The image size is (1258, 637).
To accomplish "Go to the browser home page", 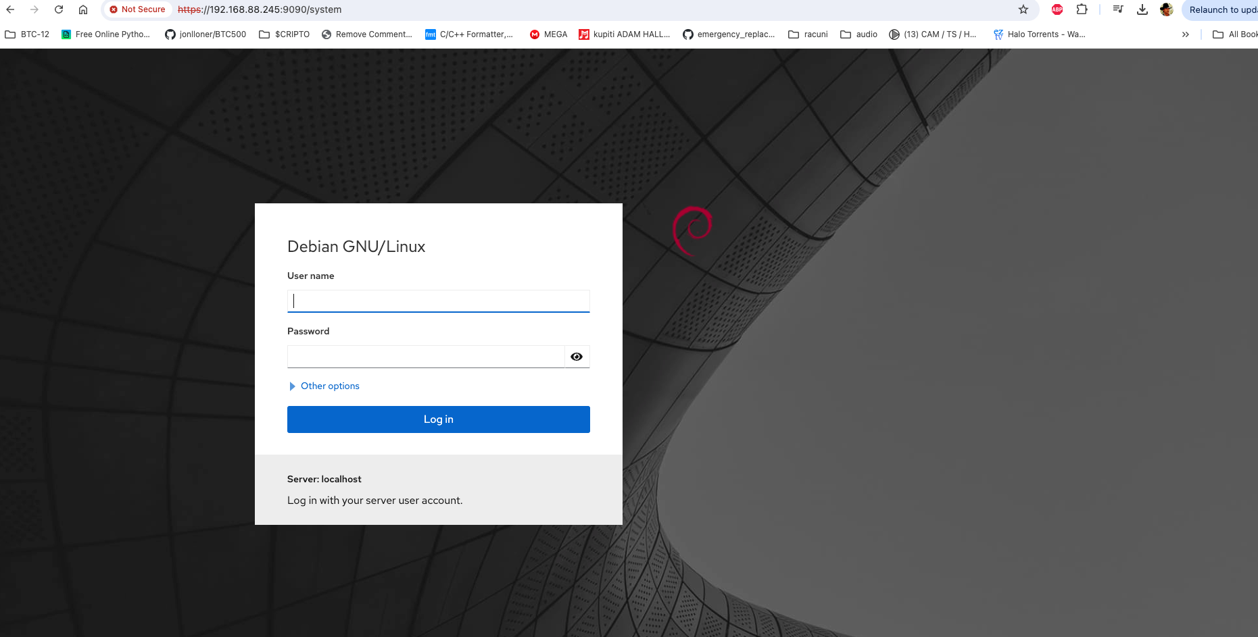I will (x=83, y=9).
